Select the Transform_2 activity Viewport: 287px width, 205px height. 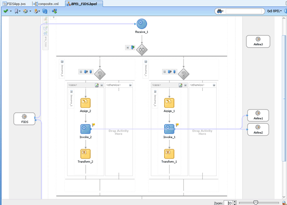(86, 154)
